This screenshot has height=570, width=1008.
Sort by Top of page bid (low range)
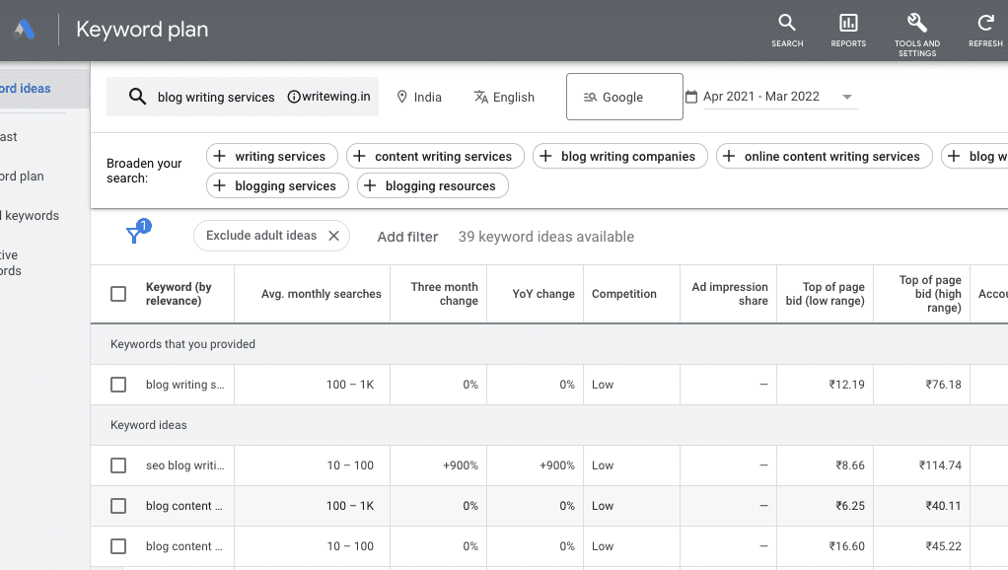[x=825, y=294]
